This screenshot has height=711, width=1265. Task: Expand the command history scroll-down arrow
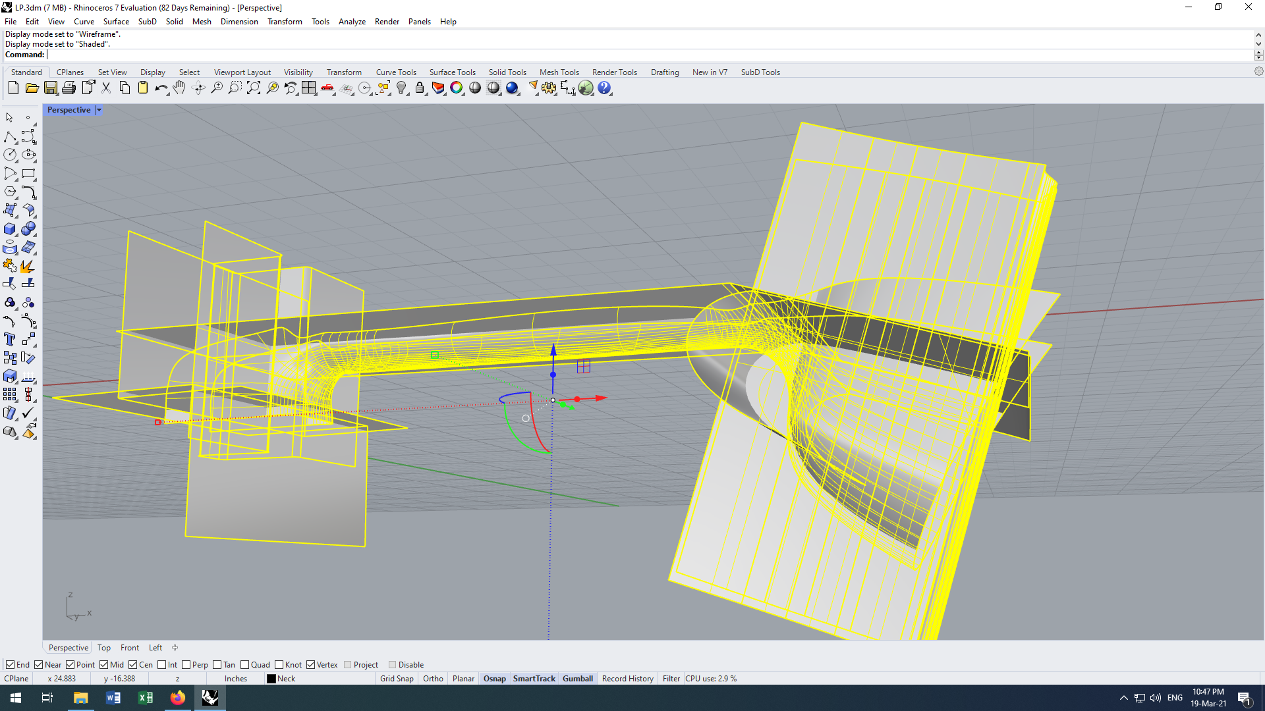pyautogui.click(x=1258, y=44)
